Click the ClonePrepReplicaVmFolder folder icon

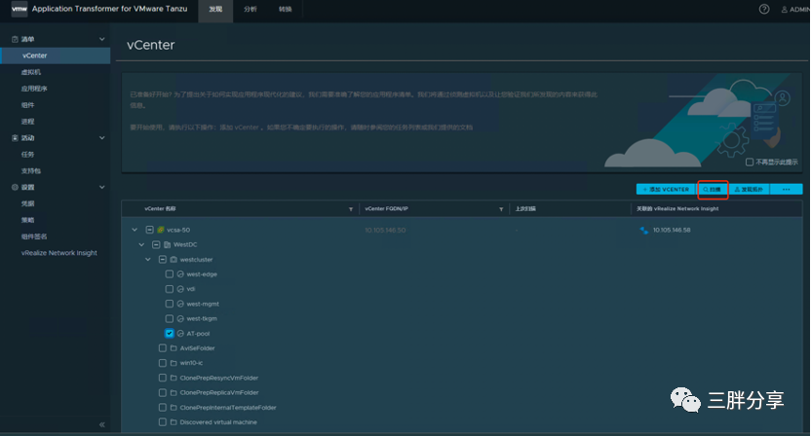coord(174,392)
